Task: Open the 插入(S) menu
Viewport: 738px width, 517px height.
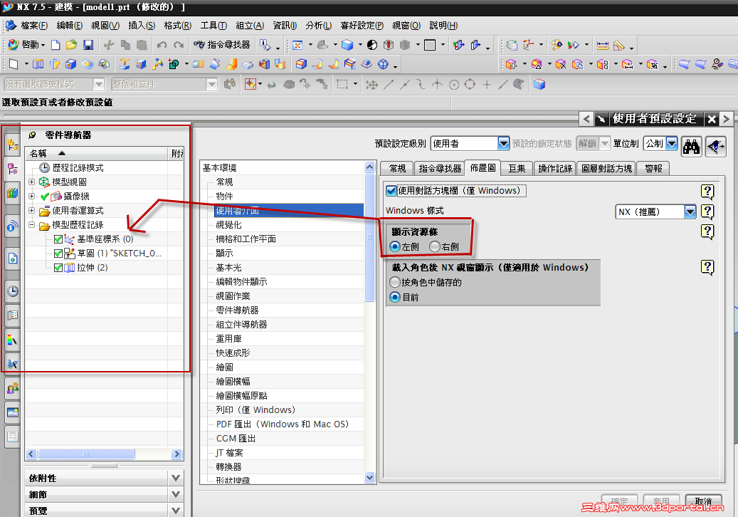Action: pyautogui.click(x=142, y=26)
